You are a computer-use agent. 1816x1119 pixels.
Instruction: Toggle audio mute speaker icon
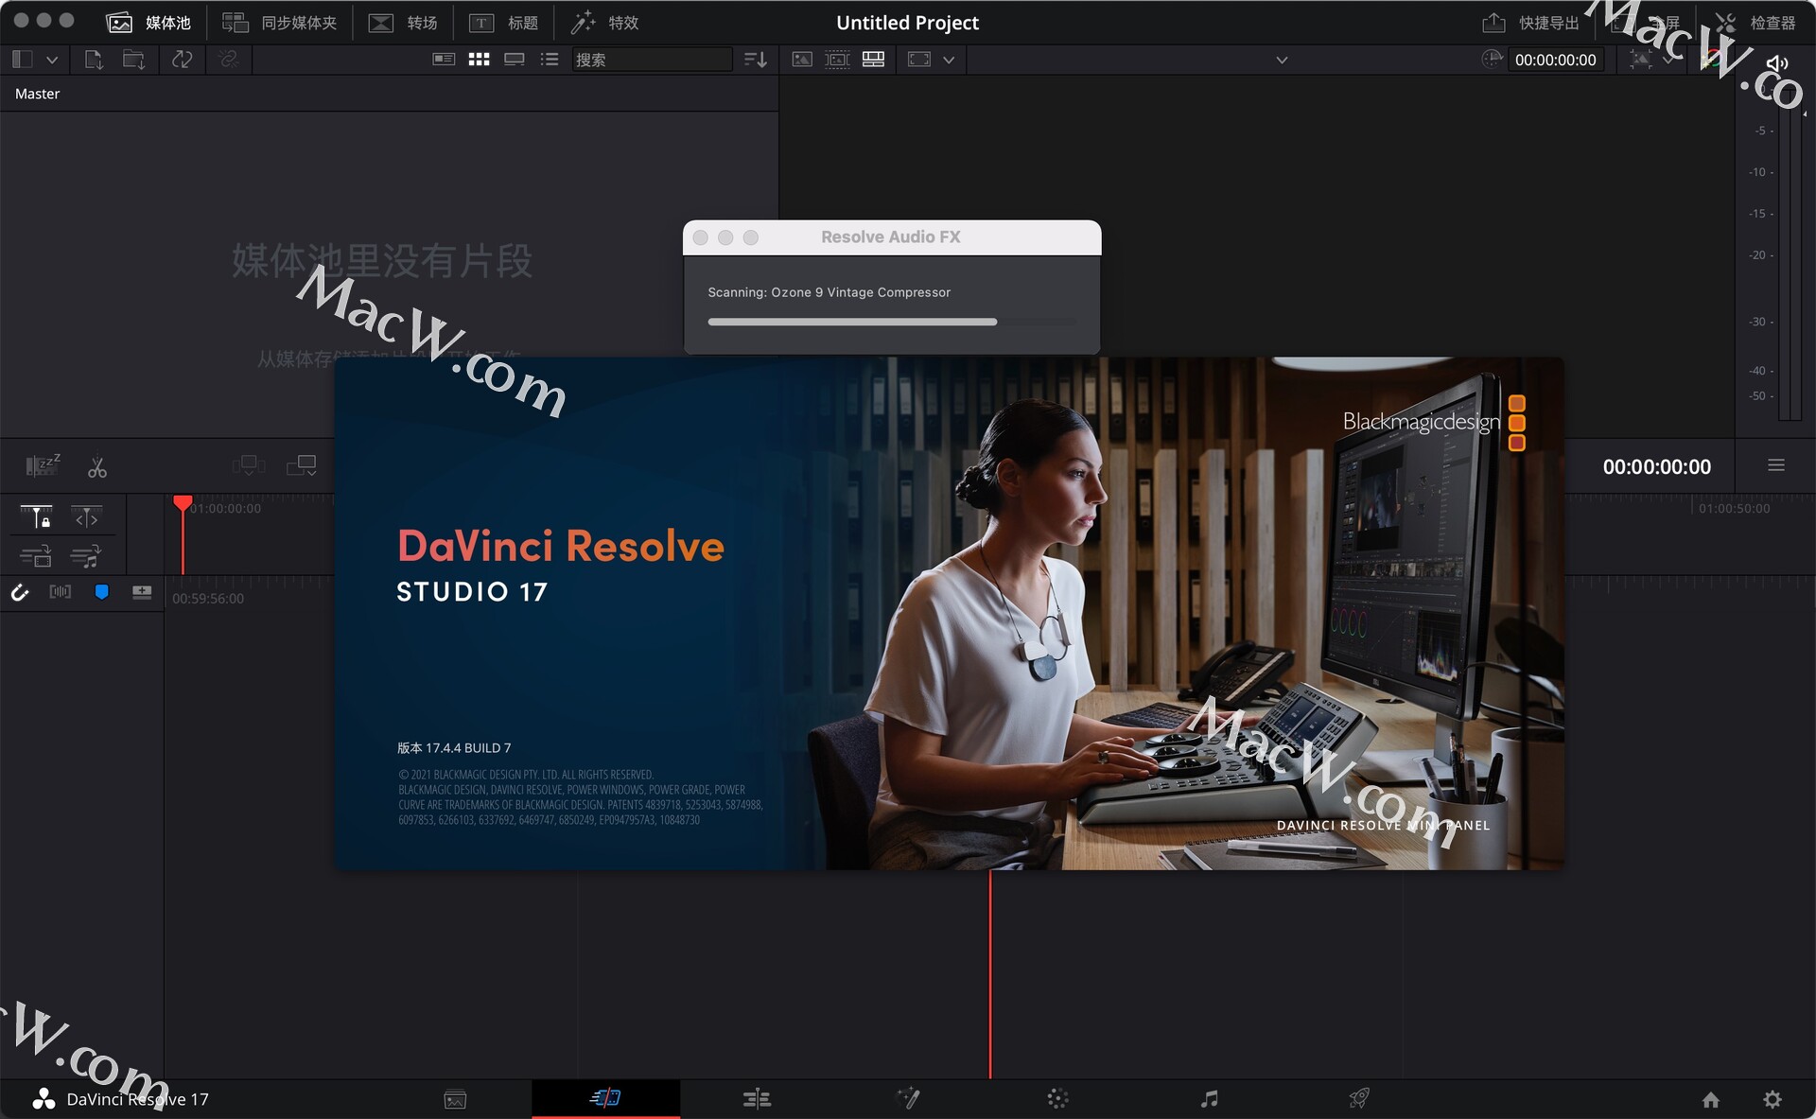pyautogui.click(x=1777, y=63)
